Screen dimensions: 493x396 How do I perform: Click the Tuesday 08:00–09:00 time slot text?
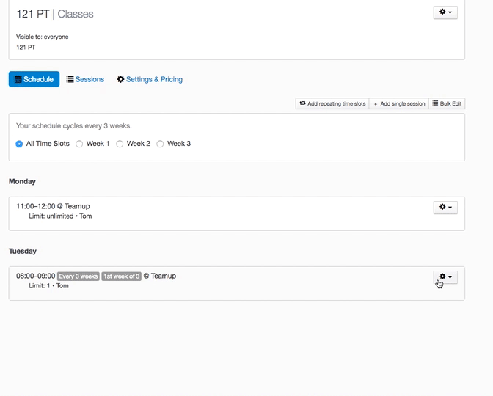35,276
